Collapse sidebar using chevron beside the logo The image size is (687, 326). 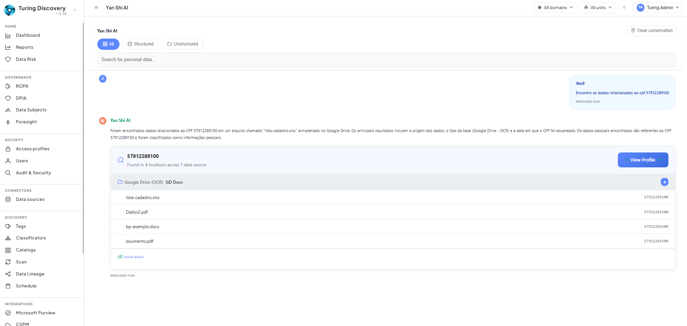[x=75, y=10]
